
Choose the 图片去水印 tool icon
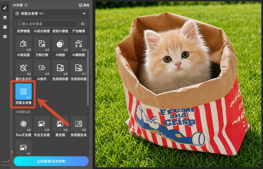(x=23, y=68)
